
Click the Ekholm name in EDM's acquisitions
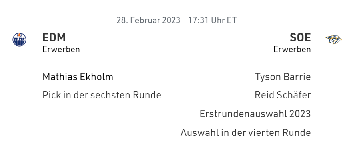click(x=78, y=77)
